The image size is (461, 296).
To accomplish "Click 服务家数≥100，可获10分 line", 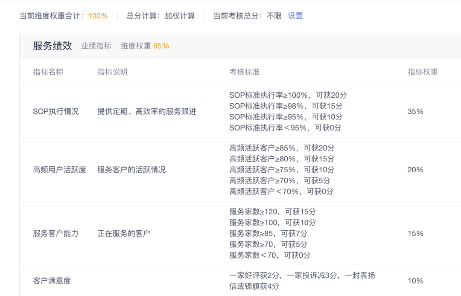I will click(272, 223).
